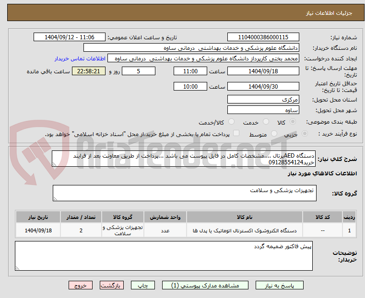The width and height of the screenshot is (365, 298).
Task: Toggle the اسناد خزانه اسلامی payment checkbox
Action: click(236, 133)
